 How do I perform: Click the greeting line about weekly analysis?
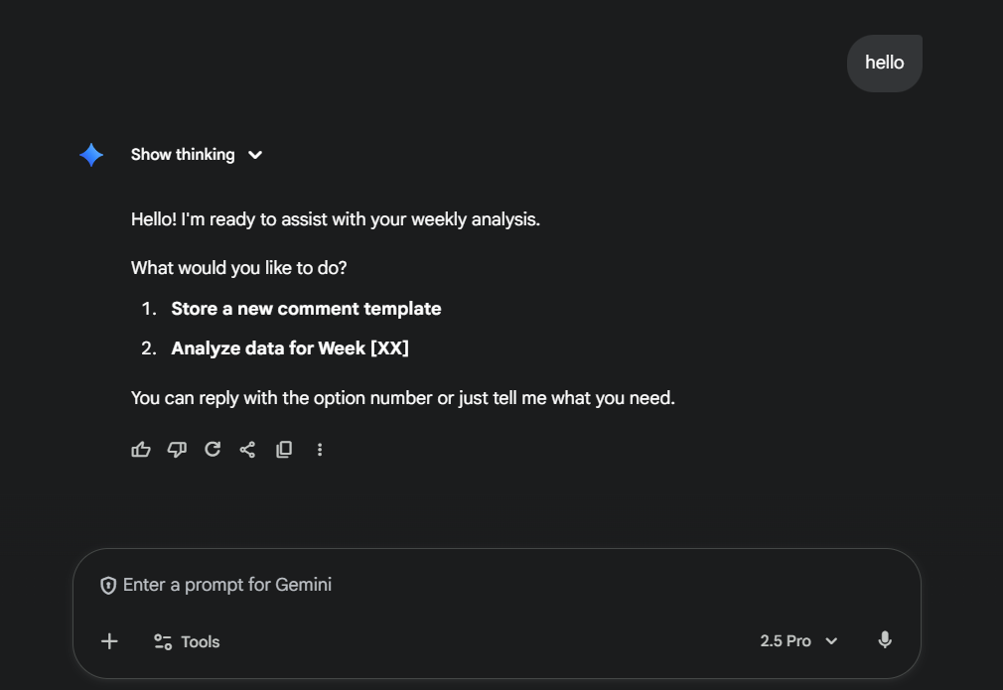336,219
